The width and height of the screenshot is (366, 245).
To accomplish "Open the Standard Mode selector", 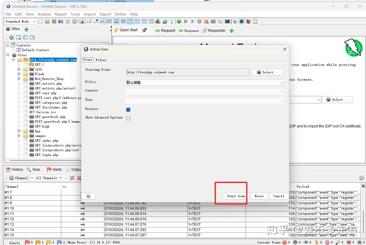I will tap(20, 21).
